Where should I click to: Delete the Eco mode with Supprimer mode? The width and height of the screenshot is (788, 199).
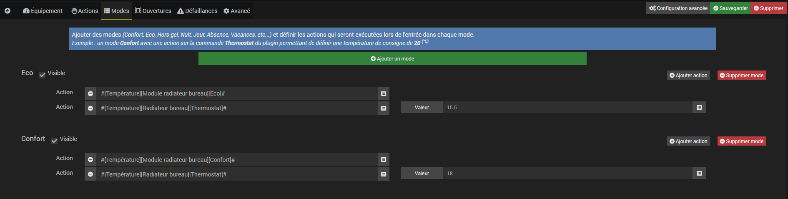click(742, 75)
